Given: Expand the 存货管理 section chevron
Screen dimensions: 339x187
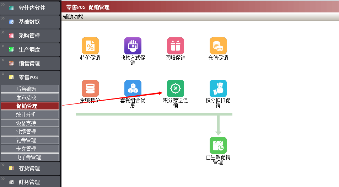Looking at the screenshot, I should 3,165.
